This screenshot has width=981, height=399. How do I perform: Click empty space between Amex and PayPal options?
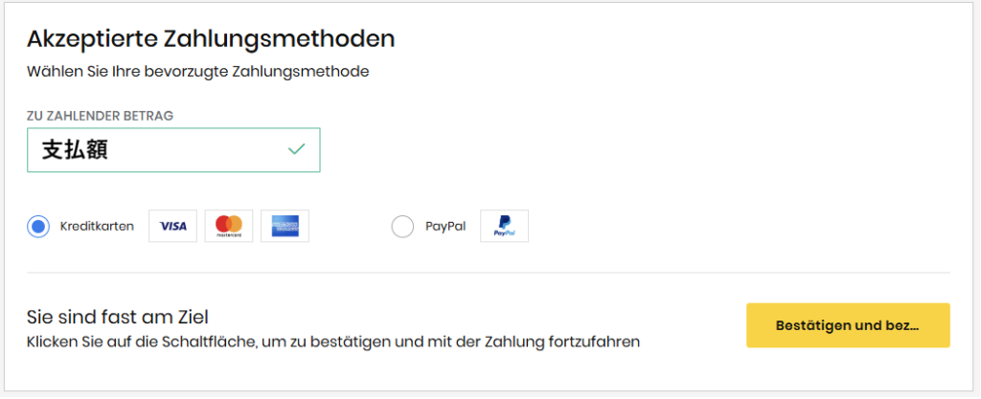[350, 227]
